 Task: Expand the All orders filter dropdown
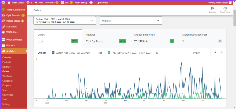131,21
